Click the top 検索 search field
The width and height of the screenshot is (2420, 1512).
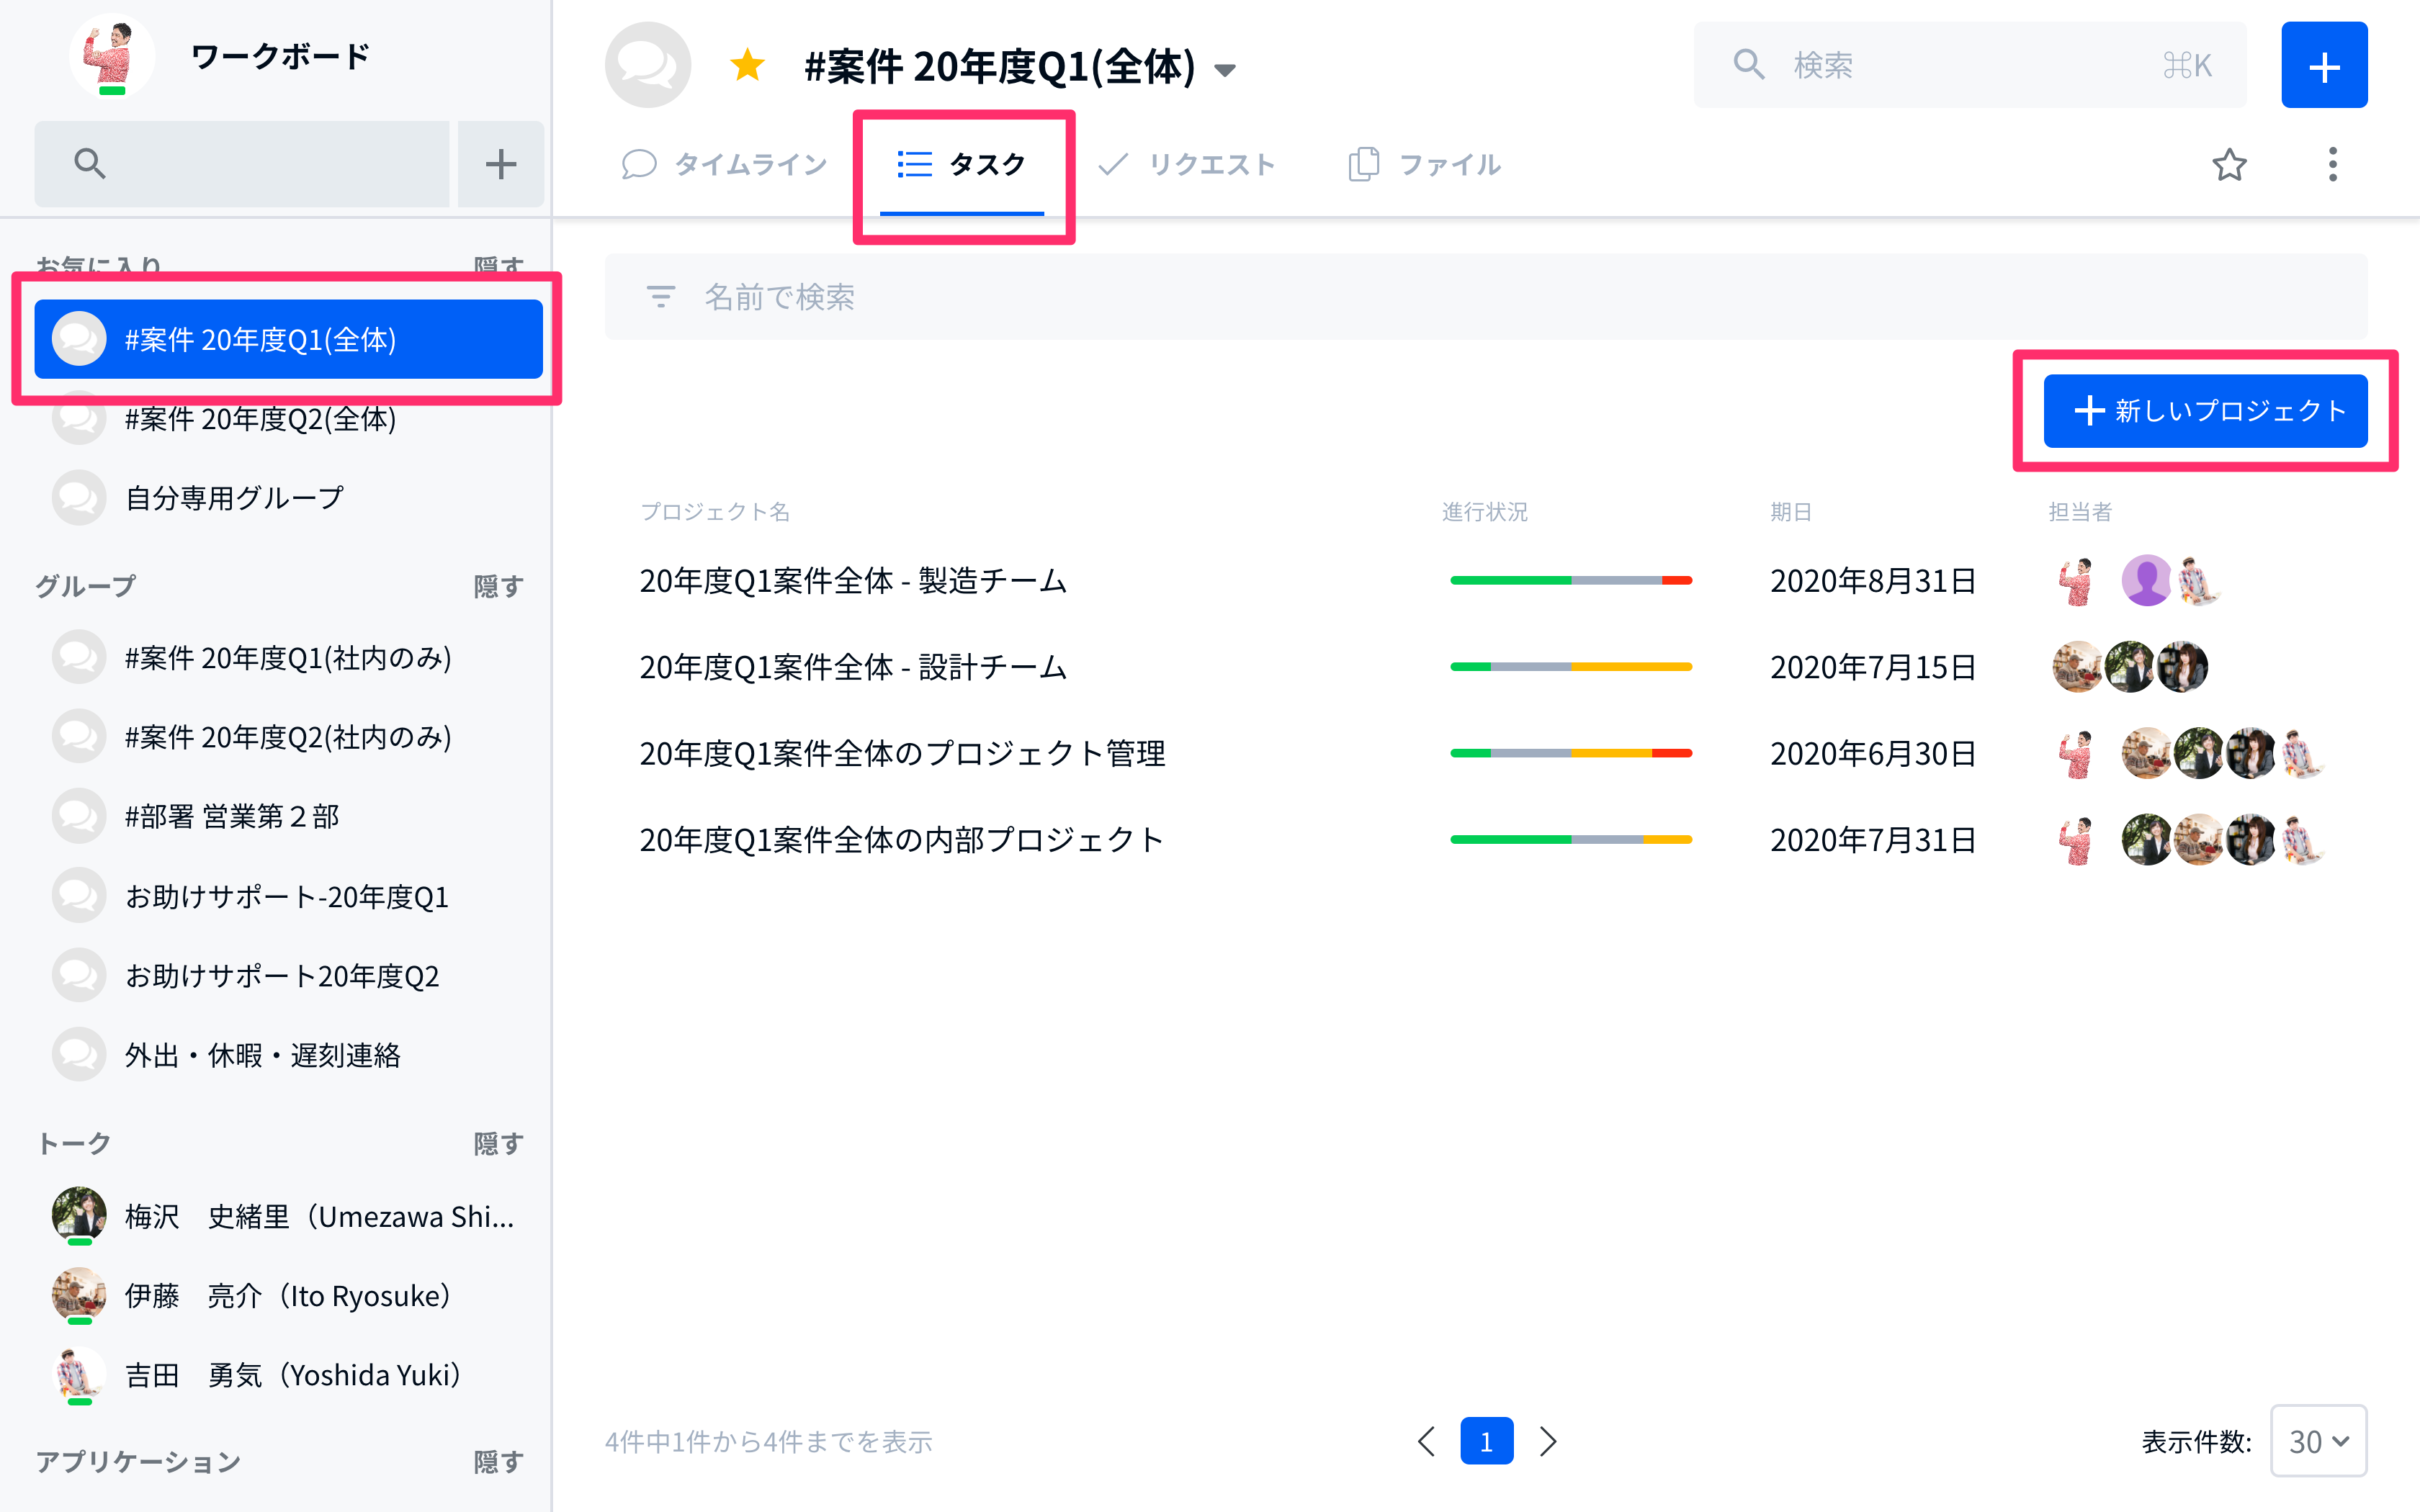coord(1969,65)
